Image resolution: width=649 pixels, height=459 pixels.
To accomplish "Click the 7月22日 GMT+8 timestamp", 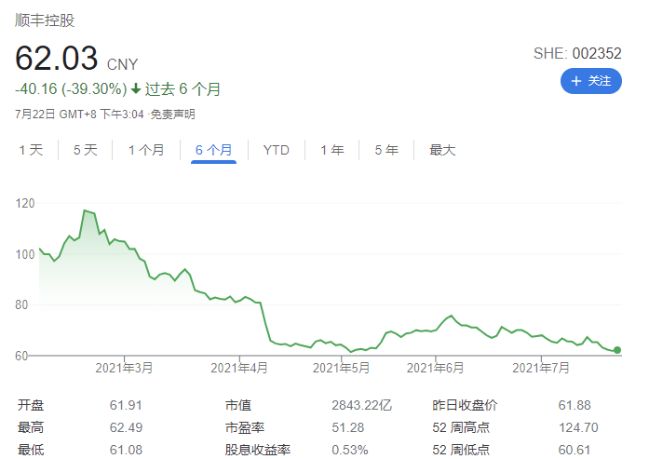I will point(79,115).
